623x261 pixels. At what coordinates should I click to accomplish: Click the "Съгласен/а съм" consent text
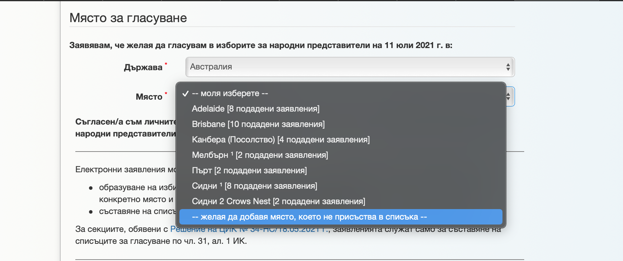click(x=125, y=122)
